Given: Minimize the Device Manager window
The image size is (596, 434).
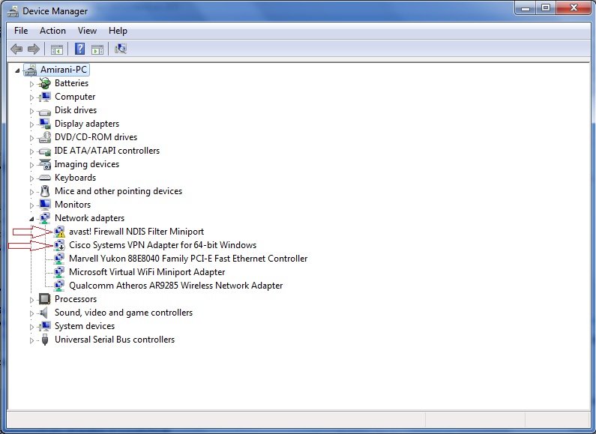Looking at the screenshot, I should tap(526, 7).
